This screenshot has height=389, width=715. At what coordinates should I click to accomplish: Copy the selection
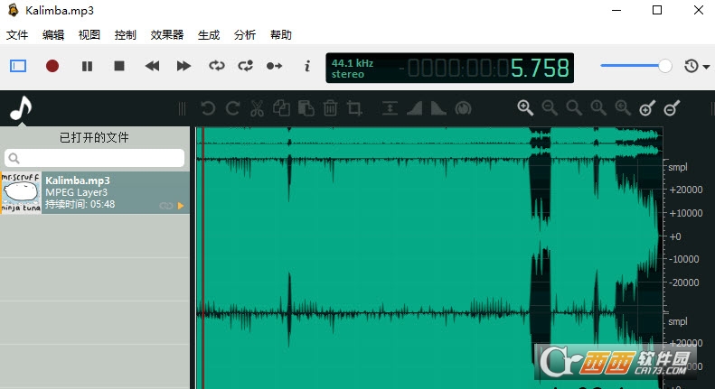click(281, 108)
